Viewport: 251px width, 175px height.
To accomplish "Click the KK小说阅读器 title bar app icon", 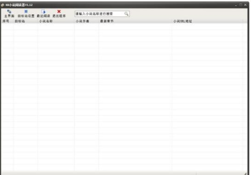I will coord(2,5).
